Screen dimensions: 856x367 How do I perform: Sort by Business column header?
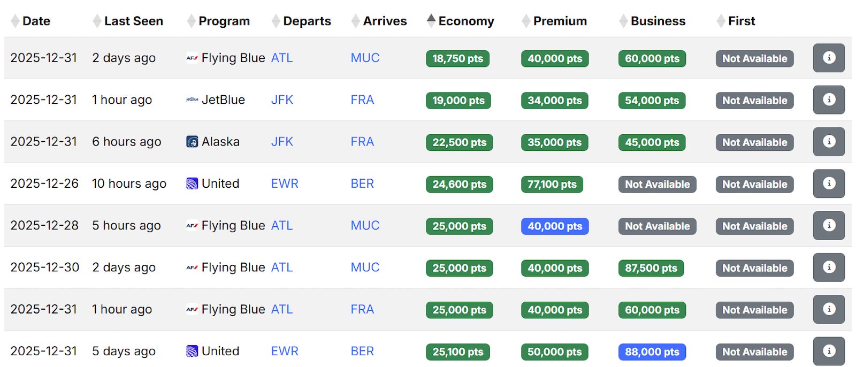[658, 21]
